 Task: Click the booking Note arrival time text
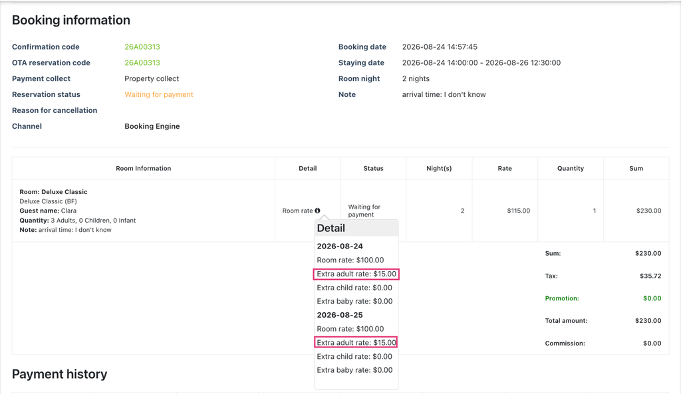[444, 94]
